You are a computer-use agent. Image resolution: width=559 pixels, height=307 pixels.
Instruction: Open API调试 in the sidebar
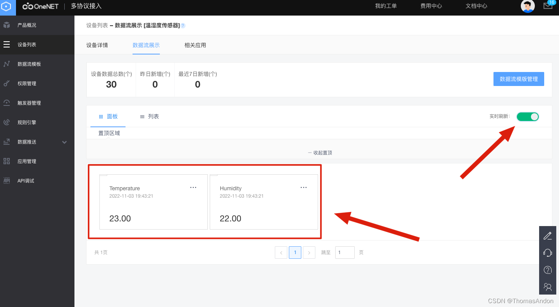[37, 181]
